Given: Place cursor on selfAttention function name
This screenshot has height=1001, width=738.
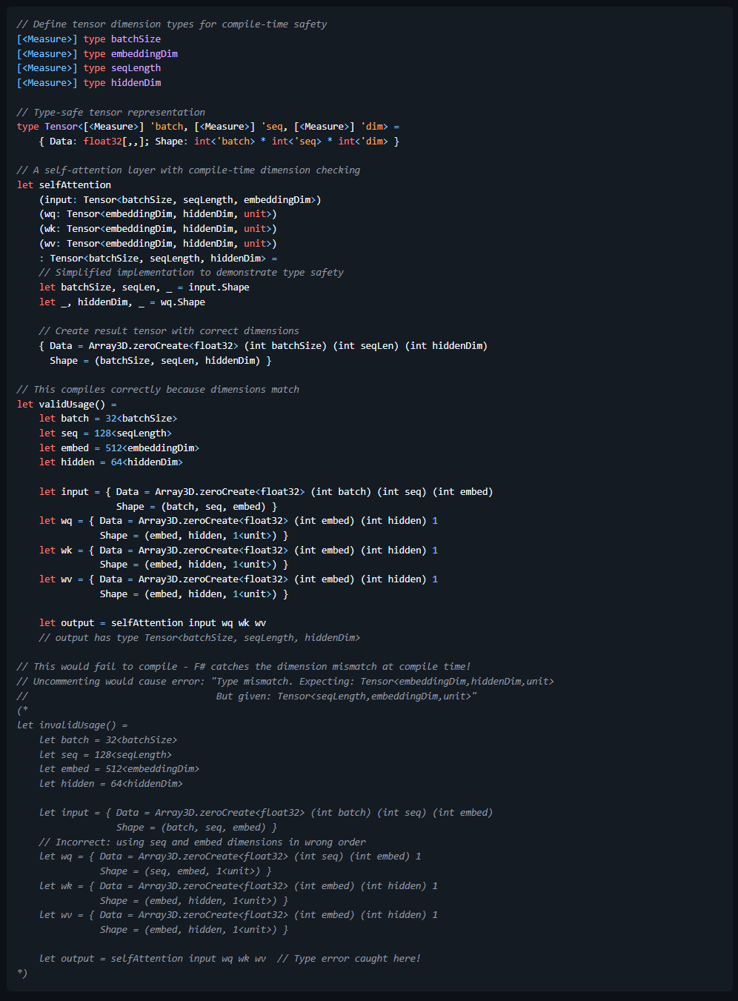Looking at the screenshot, I should [x=75, y=184].
